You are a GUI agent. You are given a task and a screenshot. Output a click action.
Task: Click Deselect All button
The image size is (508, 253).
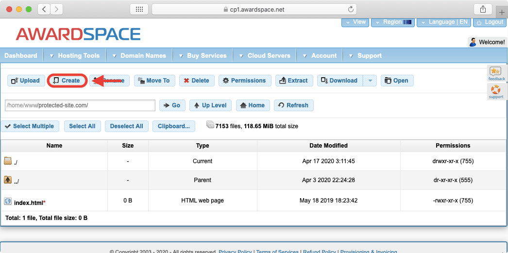pyautogui.click(x=126, y=126)
